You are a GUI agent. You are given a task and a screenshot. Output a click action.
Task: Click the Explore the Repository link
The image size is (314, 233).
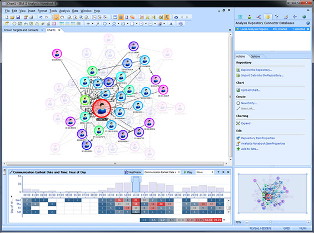pos(256,70)
